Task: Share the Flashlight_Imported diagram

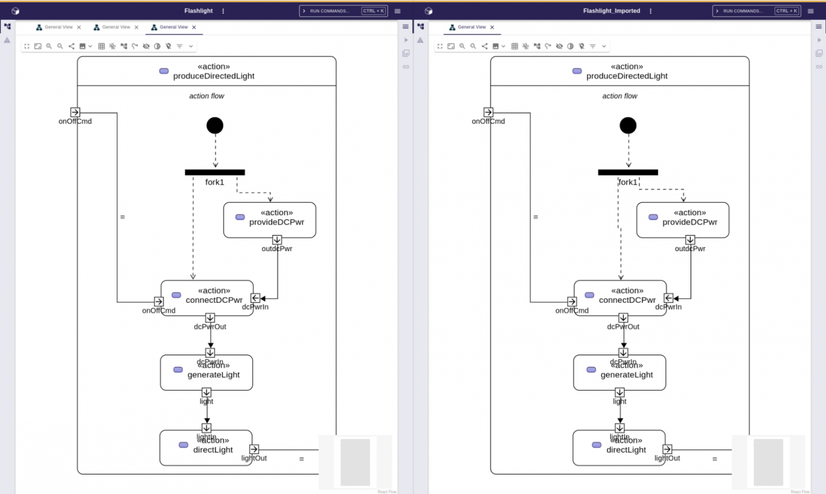Action: 485,46
